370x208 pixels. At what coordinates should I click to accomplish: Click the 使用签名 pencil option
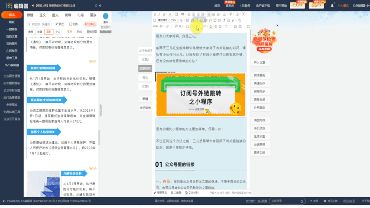160,193
